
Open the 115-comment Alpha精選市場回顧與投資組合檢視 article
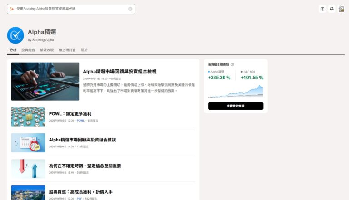click(82, 140)
